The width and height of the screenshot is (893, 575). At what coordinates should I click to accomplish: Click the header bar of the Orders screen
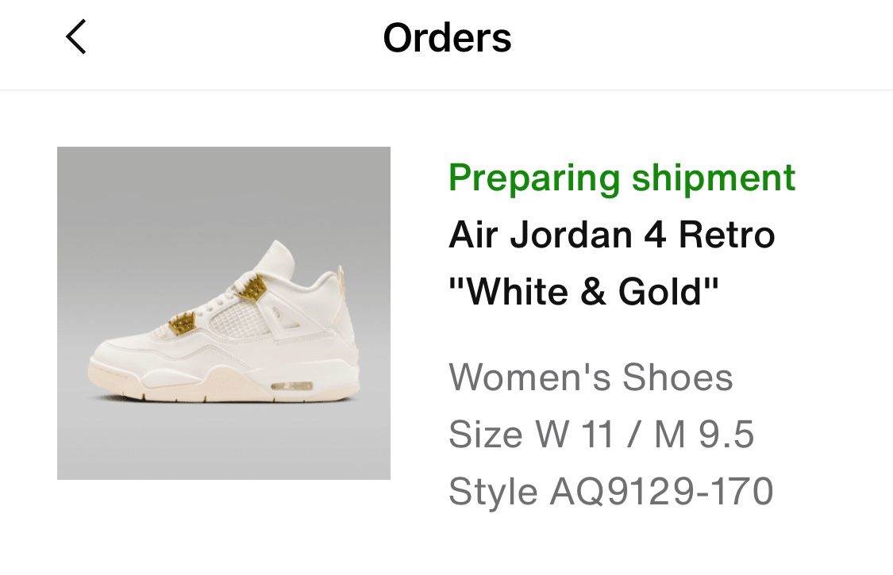(x=446, y=44)
